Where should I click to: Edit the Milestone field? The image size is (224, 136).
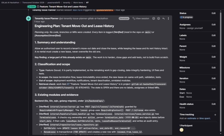pyautogui.click(x=213, y=67)
